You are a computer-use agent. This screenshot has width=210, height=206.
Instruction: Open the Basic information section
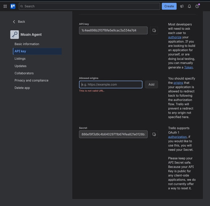(x=27, y=44)
